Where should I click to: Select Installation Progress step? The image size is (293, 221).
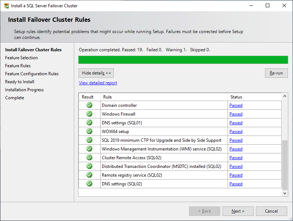coord(24,90)
